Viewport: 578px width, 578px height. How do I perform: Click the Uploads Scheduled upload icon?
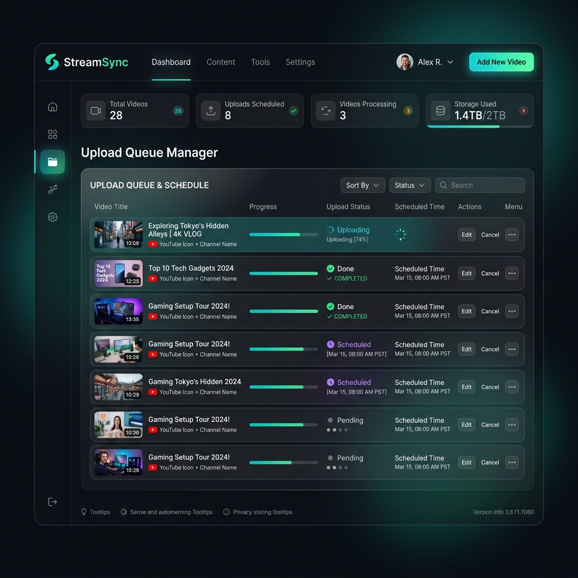211,111
